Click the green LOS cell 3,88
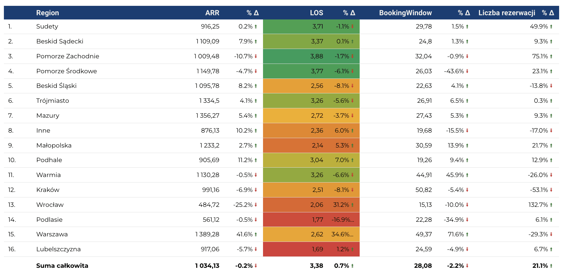This screenshot has height=273, width=563. click(317, 56)
